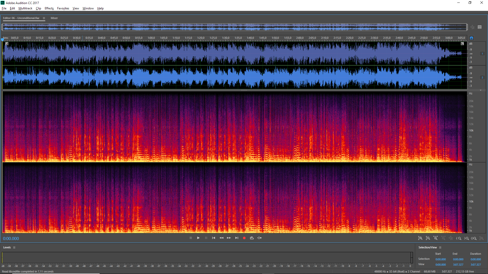Open the Favorites menu
488x274 pixels.
pos(63,8)
